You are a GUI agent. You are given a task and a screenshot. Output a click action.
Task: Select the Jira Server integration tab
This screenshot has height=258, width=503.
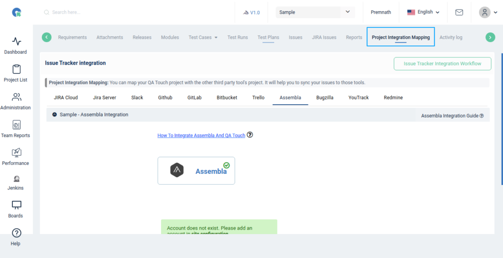coord(105,97)
